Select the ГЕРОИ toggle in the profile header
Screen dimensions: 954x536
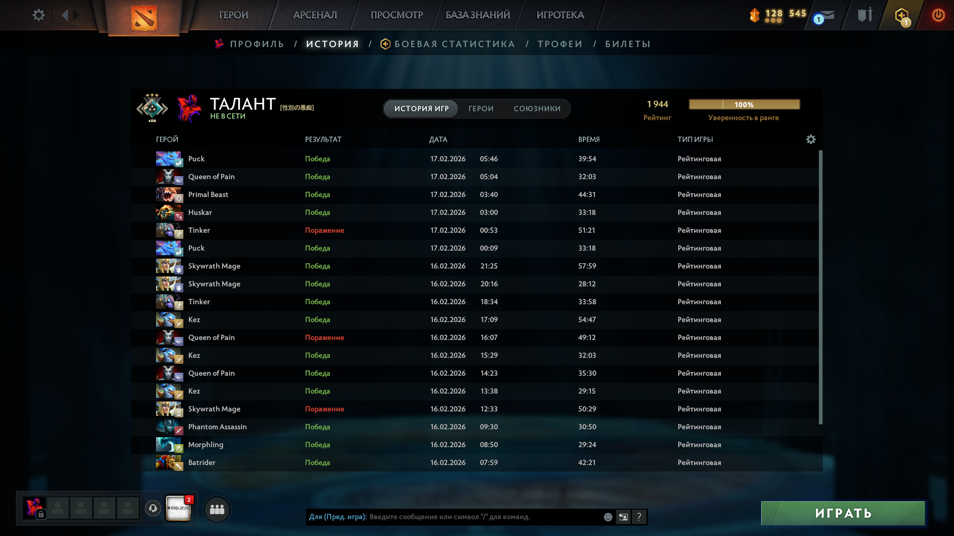click(x=481, y=109)
